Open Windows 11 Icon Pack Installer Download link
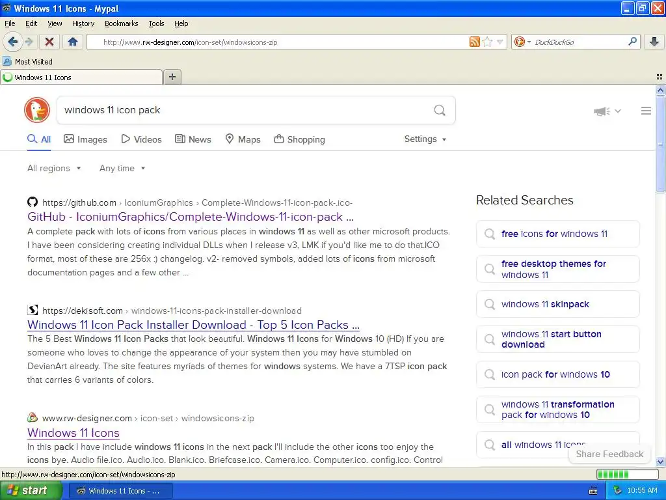This screenshot has height=500, width=666. 193,325
